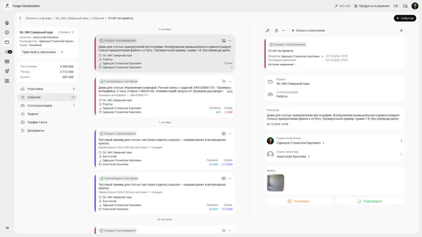Click '+ Оплата получателю' button
The image size is (422, 237).
point(308,31)
